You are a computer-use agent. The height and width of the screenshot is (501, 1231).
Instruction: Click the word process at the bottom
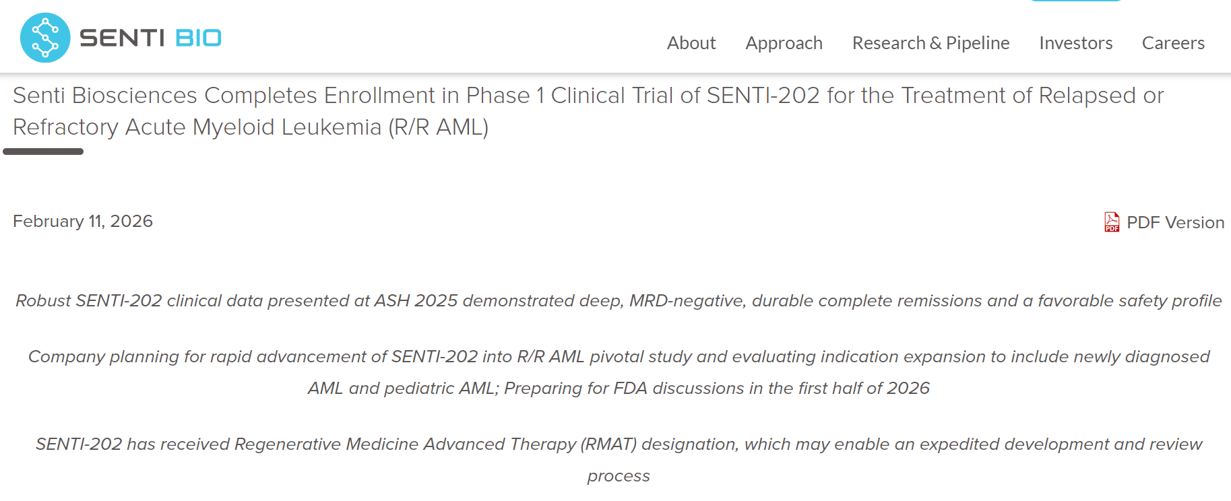619,476
